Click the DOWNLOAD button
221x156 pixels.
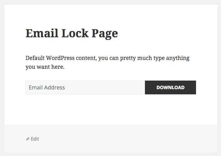click(x=170, y=87)
